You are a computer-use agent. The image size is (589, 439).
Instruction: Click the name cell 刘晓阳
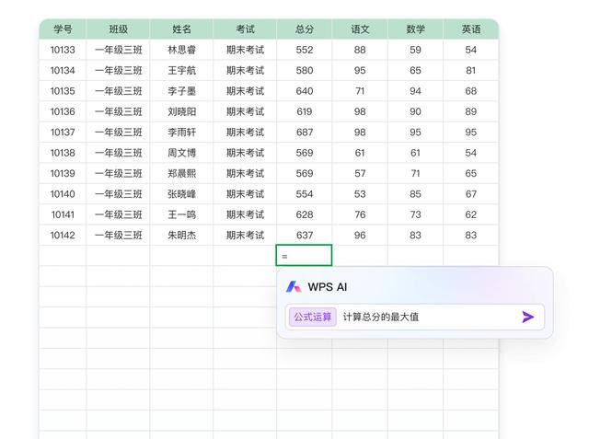tap(181, 112)
